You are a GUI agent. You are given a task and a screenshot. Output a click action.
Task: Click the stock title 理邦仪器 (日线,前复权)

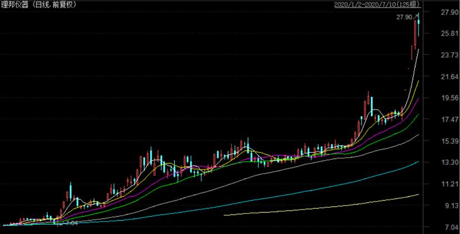[x=39, y=4]
